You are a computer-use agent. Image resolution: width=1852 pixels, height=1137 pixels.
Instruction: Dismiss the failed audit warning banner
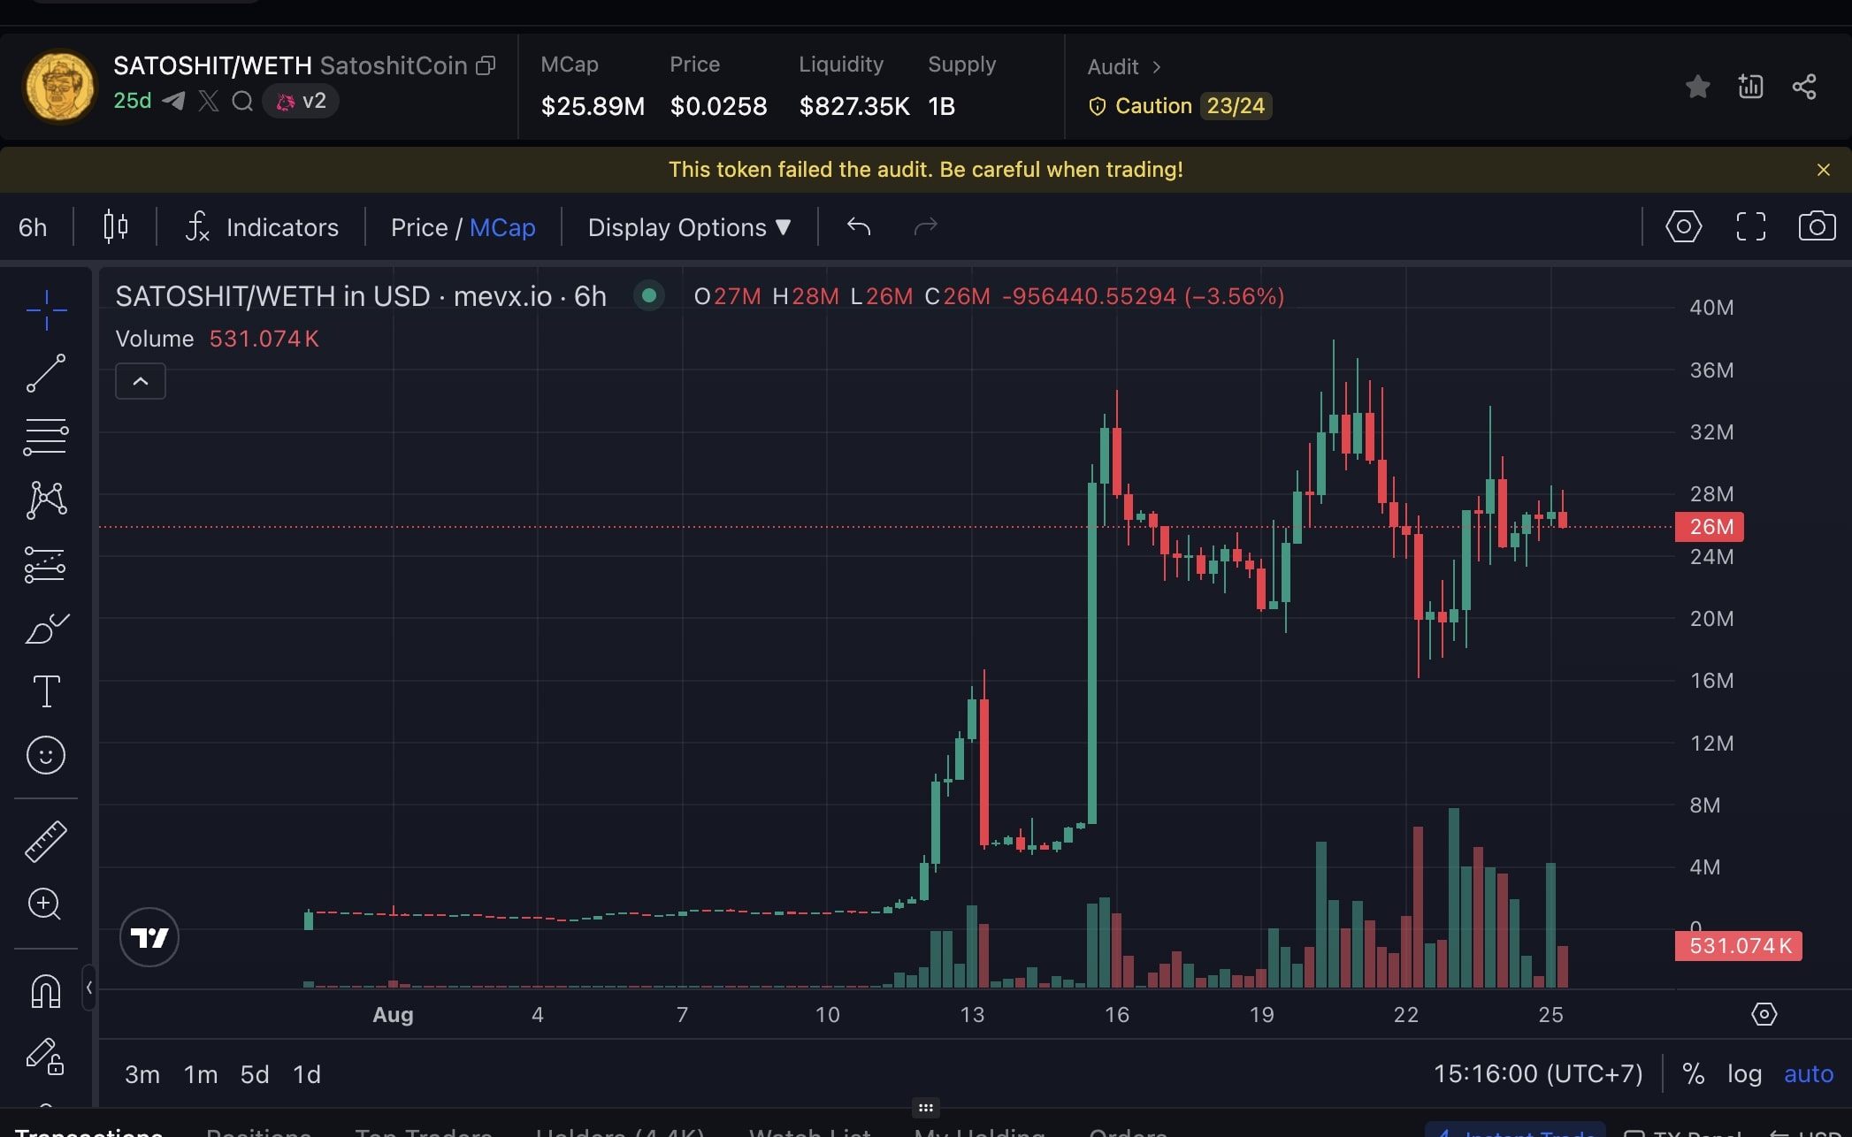coord(1824,170)
